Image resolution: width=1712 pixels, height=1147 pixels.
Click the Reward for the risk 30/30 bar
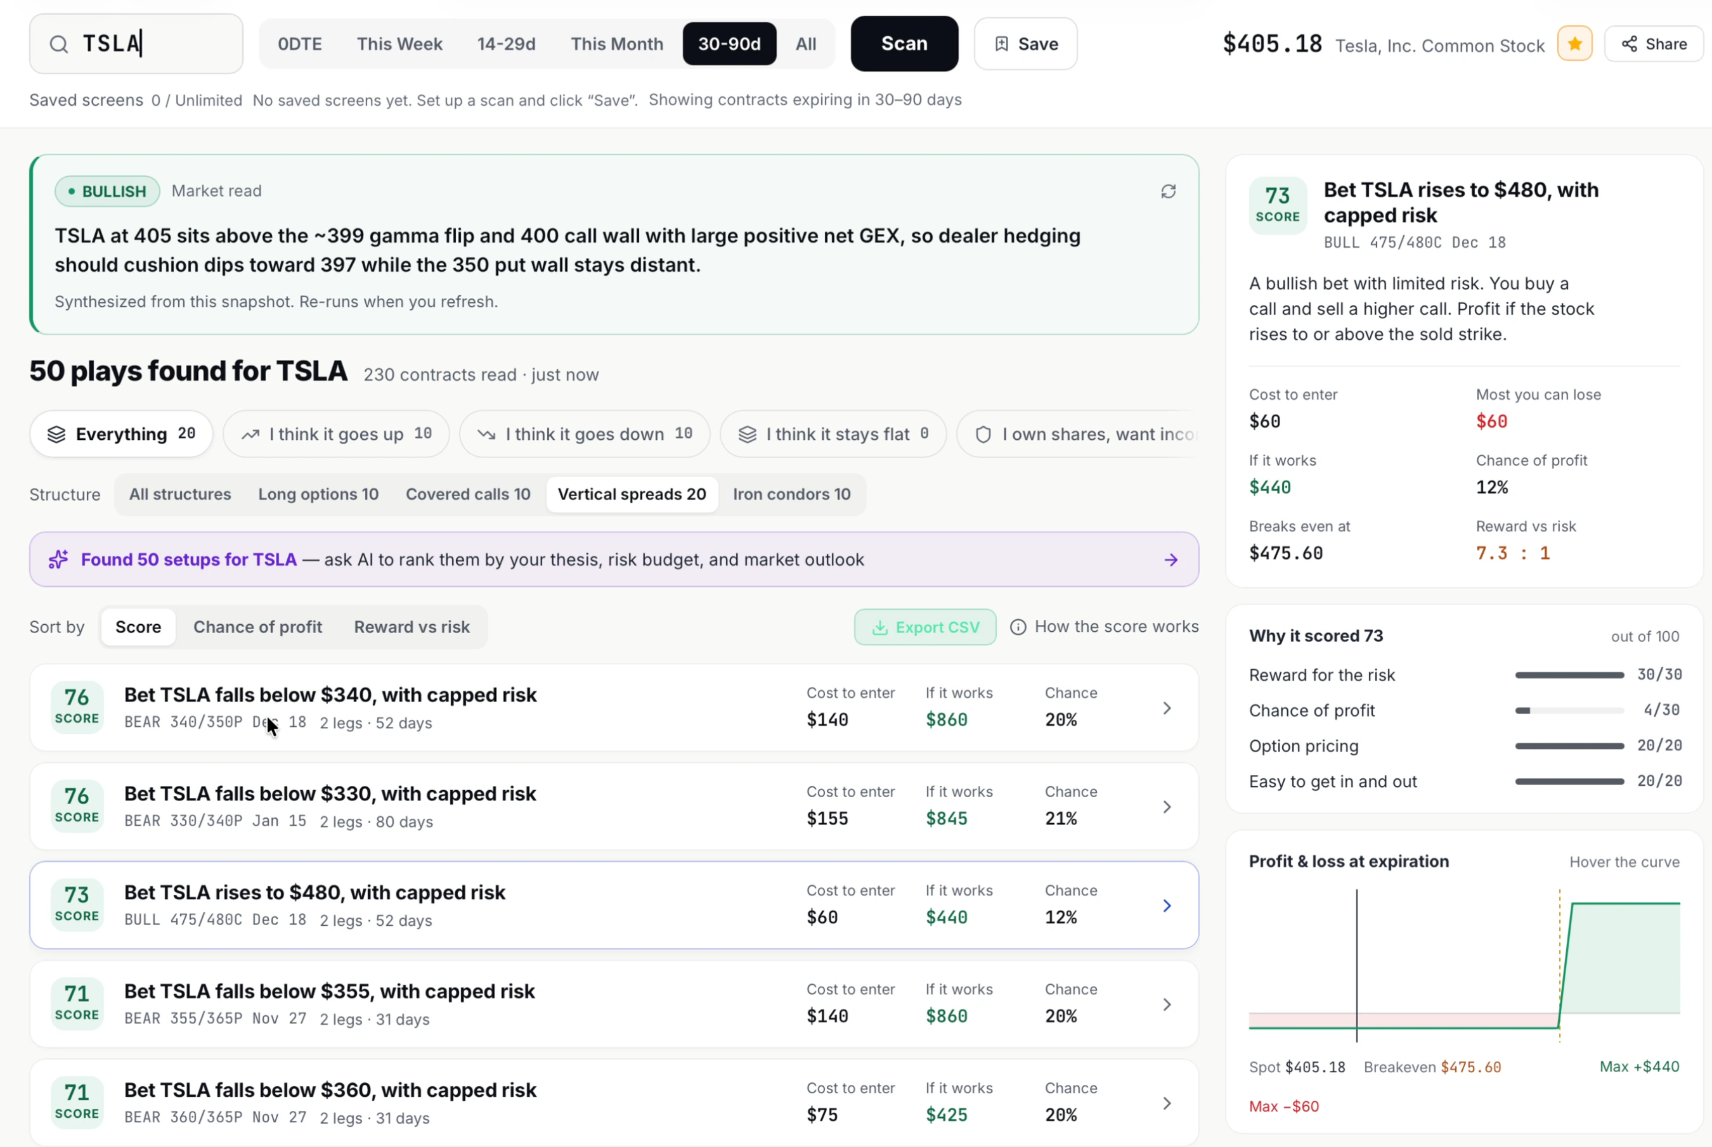coord(1569,674)
